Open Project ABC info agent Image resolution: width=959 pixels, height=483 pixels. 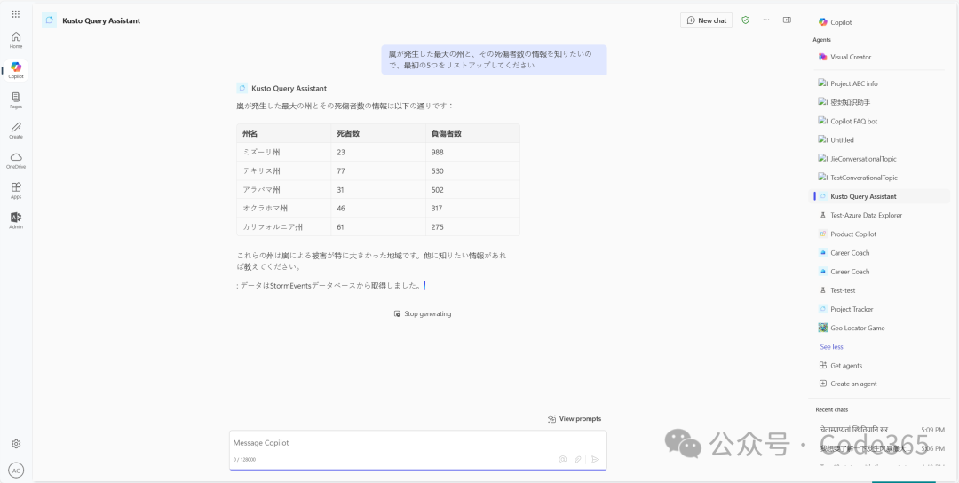tap(848, 83)
